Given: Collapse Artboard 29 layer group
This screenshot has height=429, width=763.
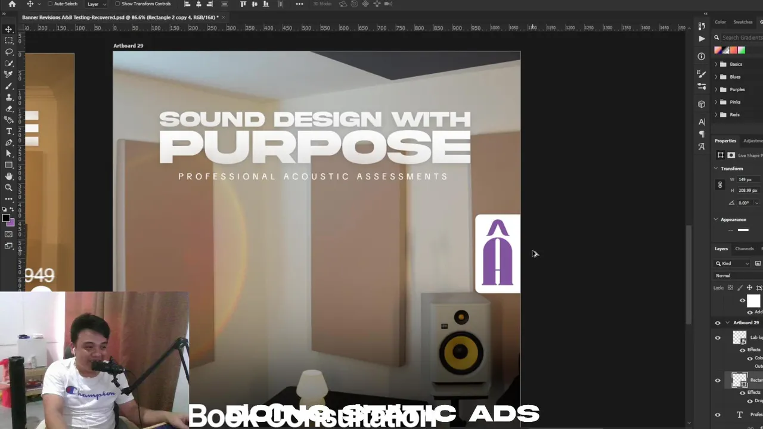Looking at the screenshot, I should [x=727, y=323].
